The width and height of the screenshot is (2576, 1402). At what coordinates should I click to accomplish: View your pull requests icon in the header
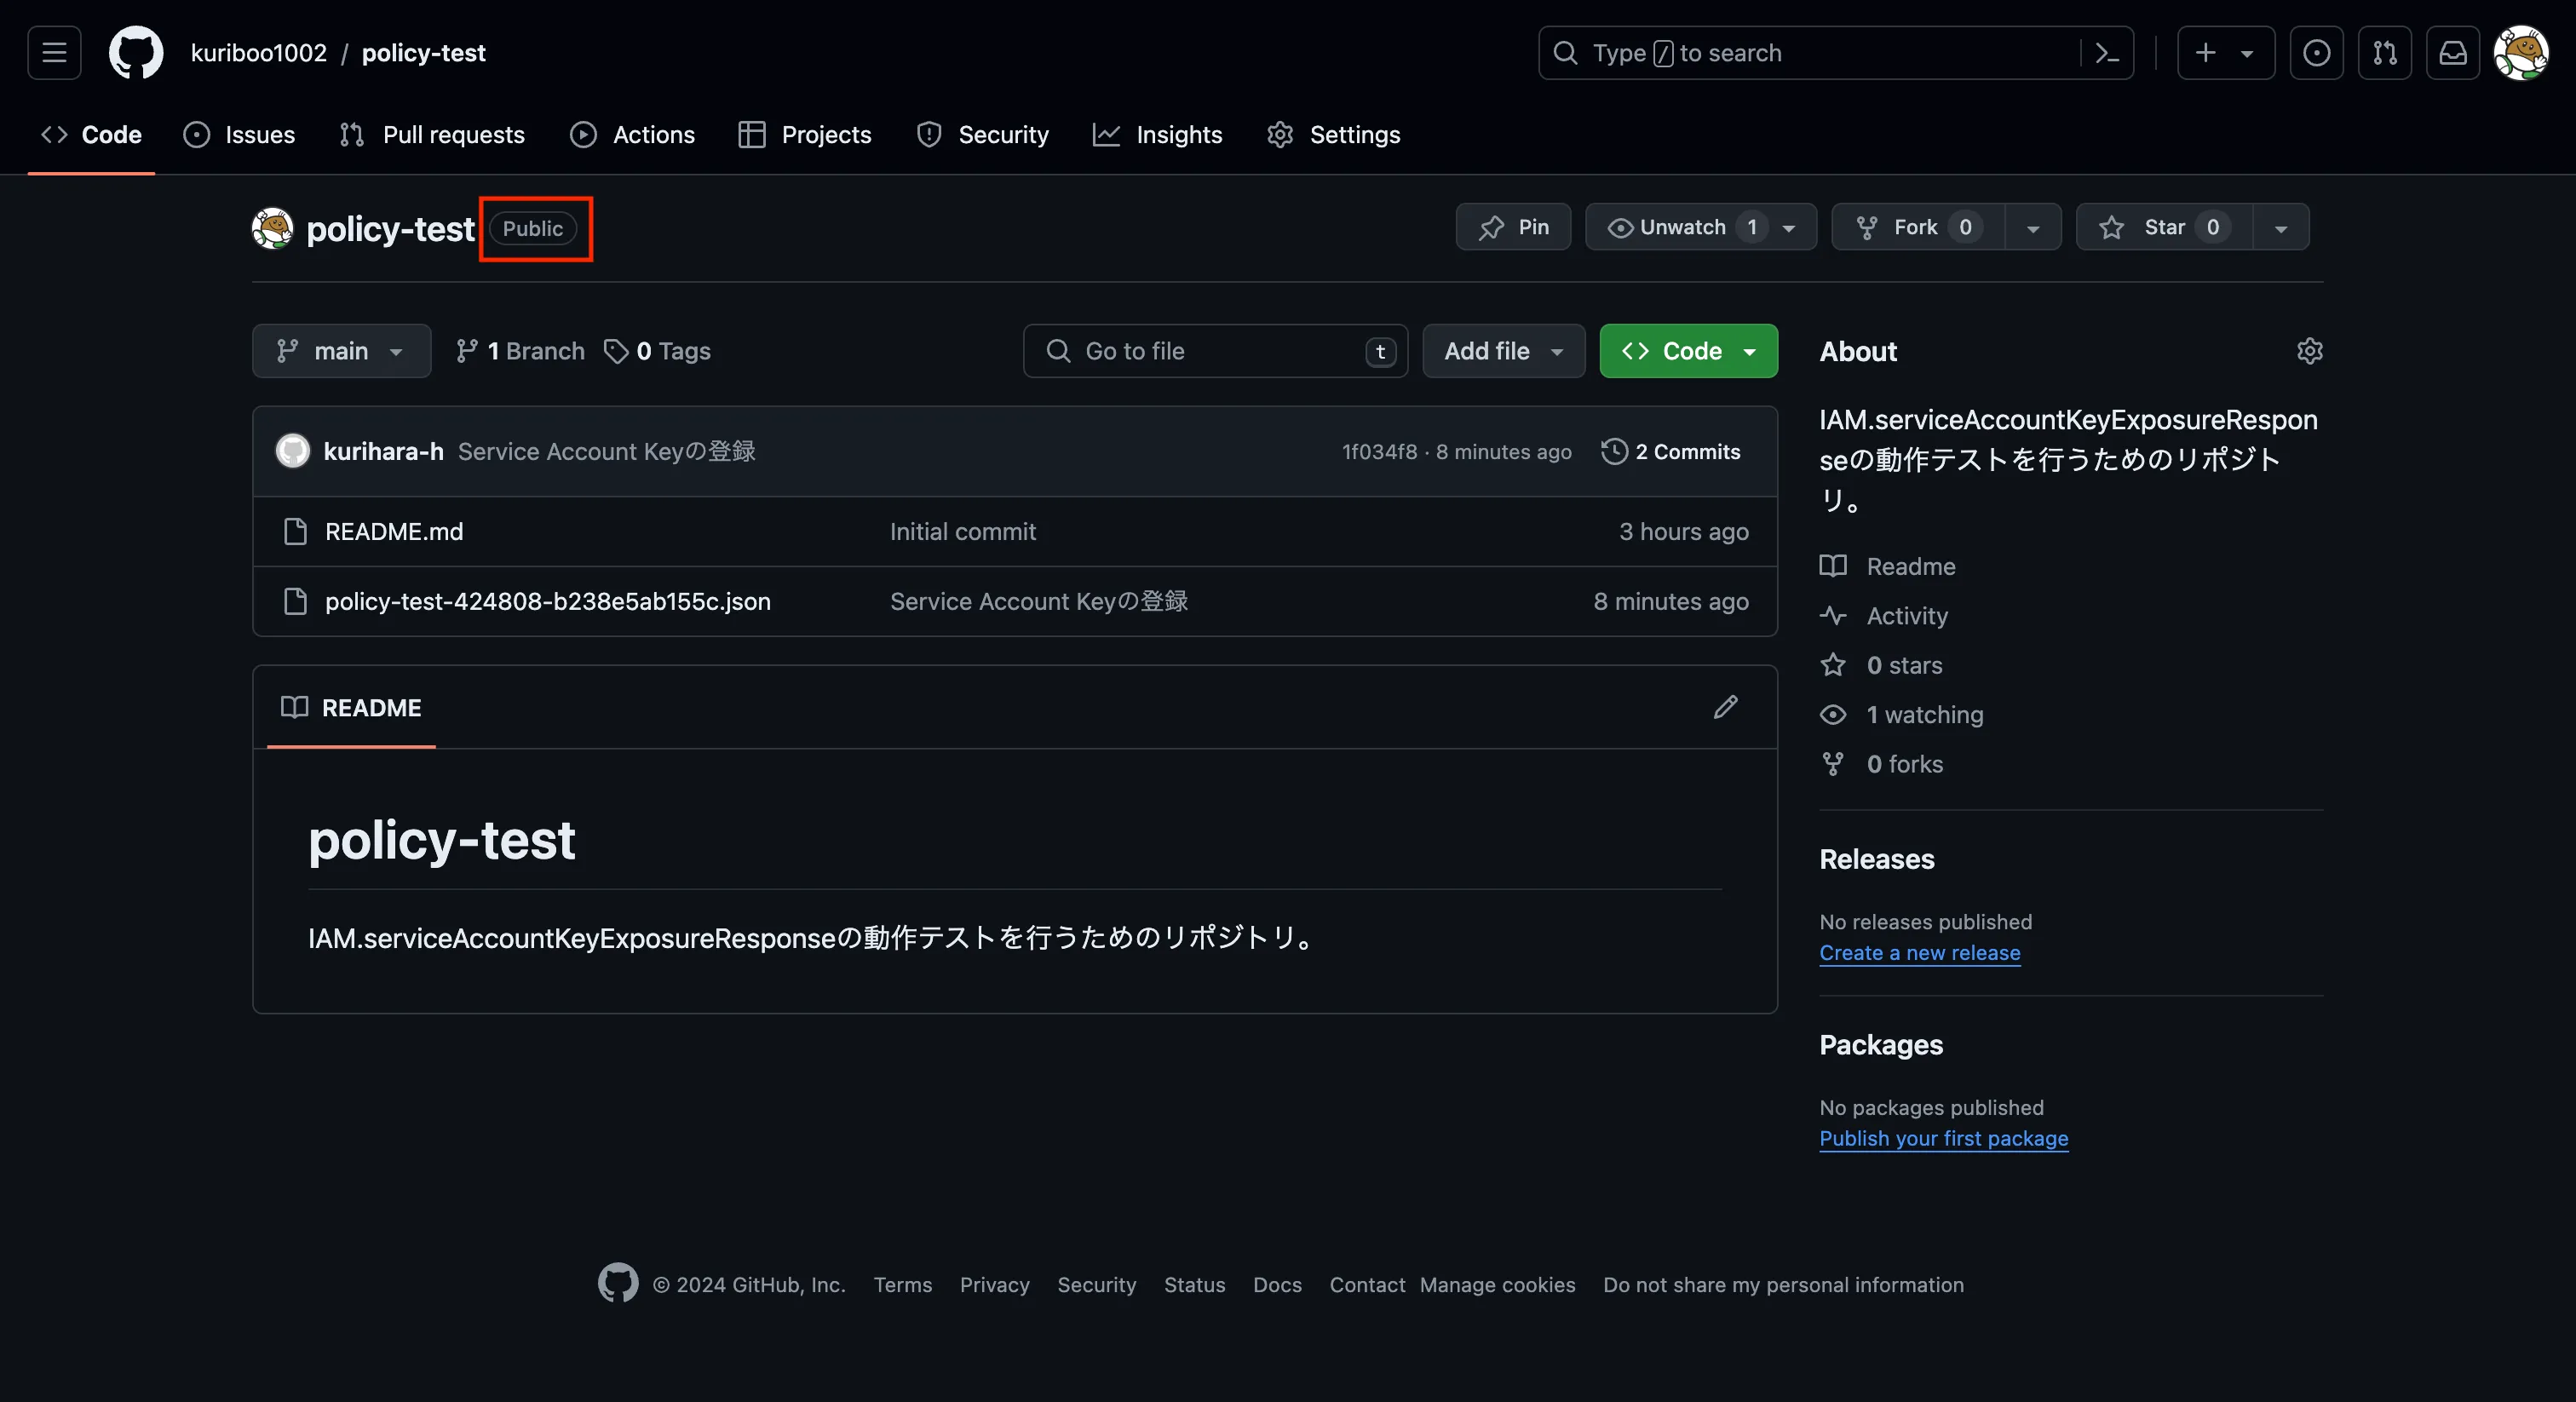point(2385,52)
